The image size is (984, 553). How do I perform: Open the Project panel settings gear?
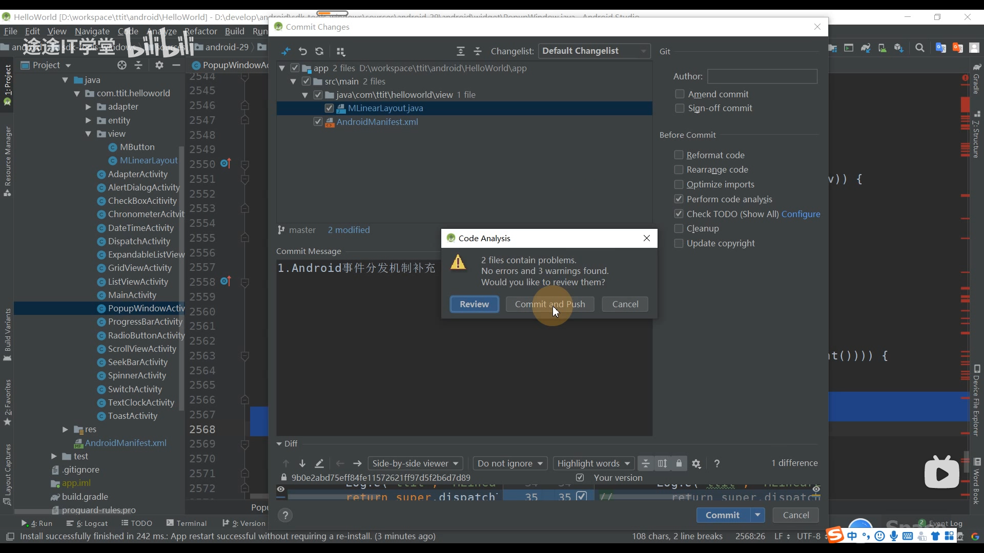tap(159, 65)
